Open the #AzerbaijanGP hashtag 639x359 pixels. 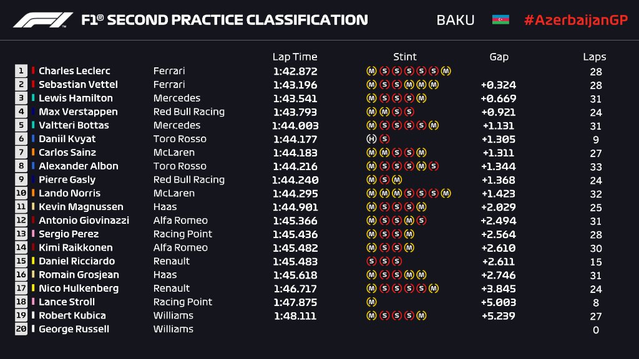(x=574, y=20)
